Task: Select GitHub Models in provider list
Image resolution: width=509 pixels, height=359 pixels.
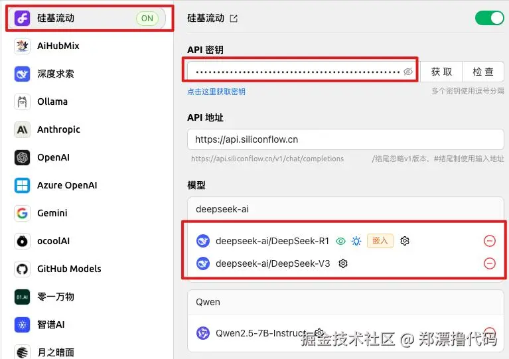Action: 87,269
